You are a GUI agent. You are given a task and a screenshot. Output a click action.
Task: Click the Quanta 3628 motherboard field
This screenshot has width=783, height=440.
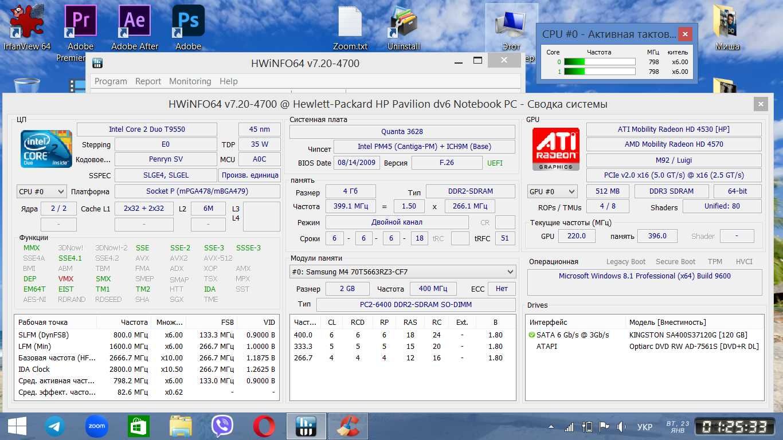point(402,132)
